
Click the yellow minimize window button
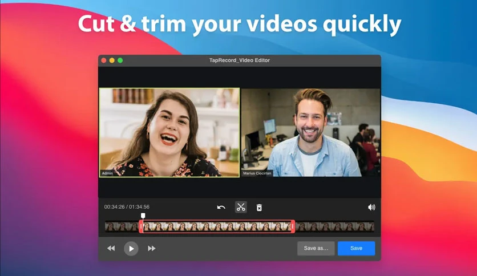[x=112, y=60]
